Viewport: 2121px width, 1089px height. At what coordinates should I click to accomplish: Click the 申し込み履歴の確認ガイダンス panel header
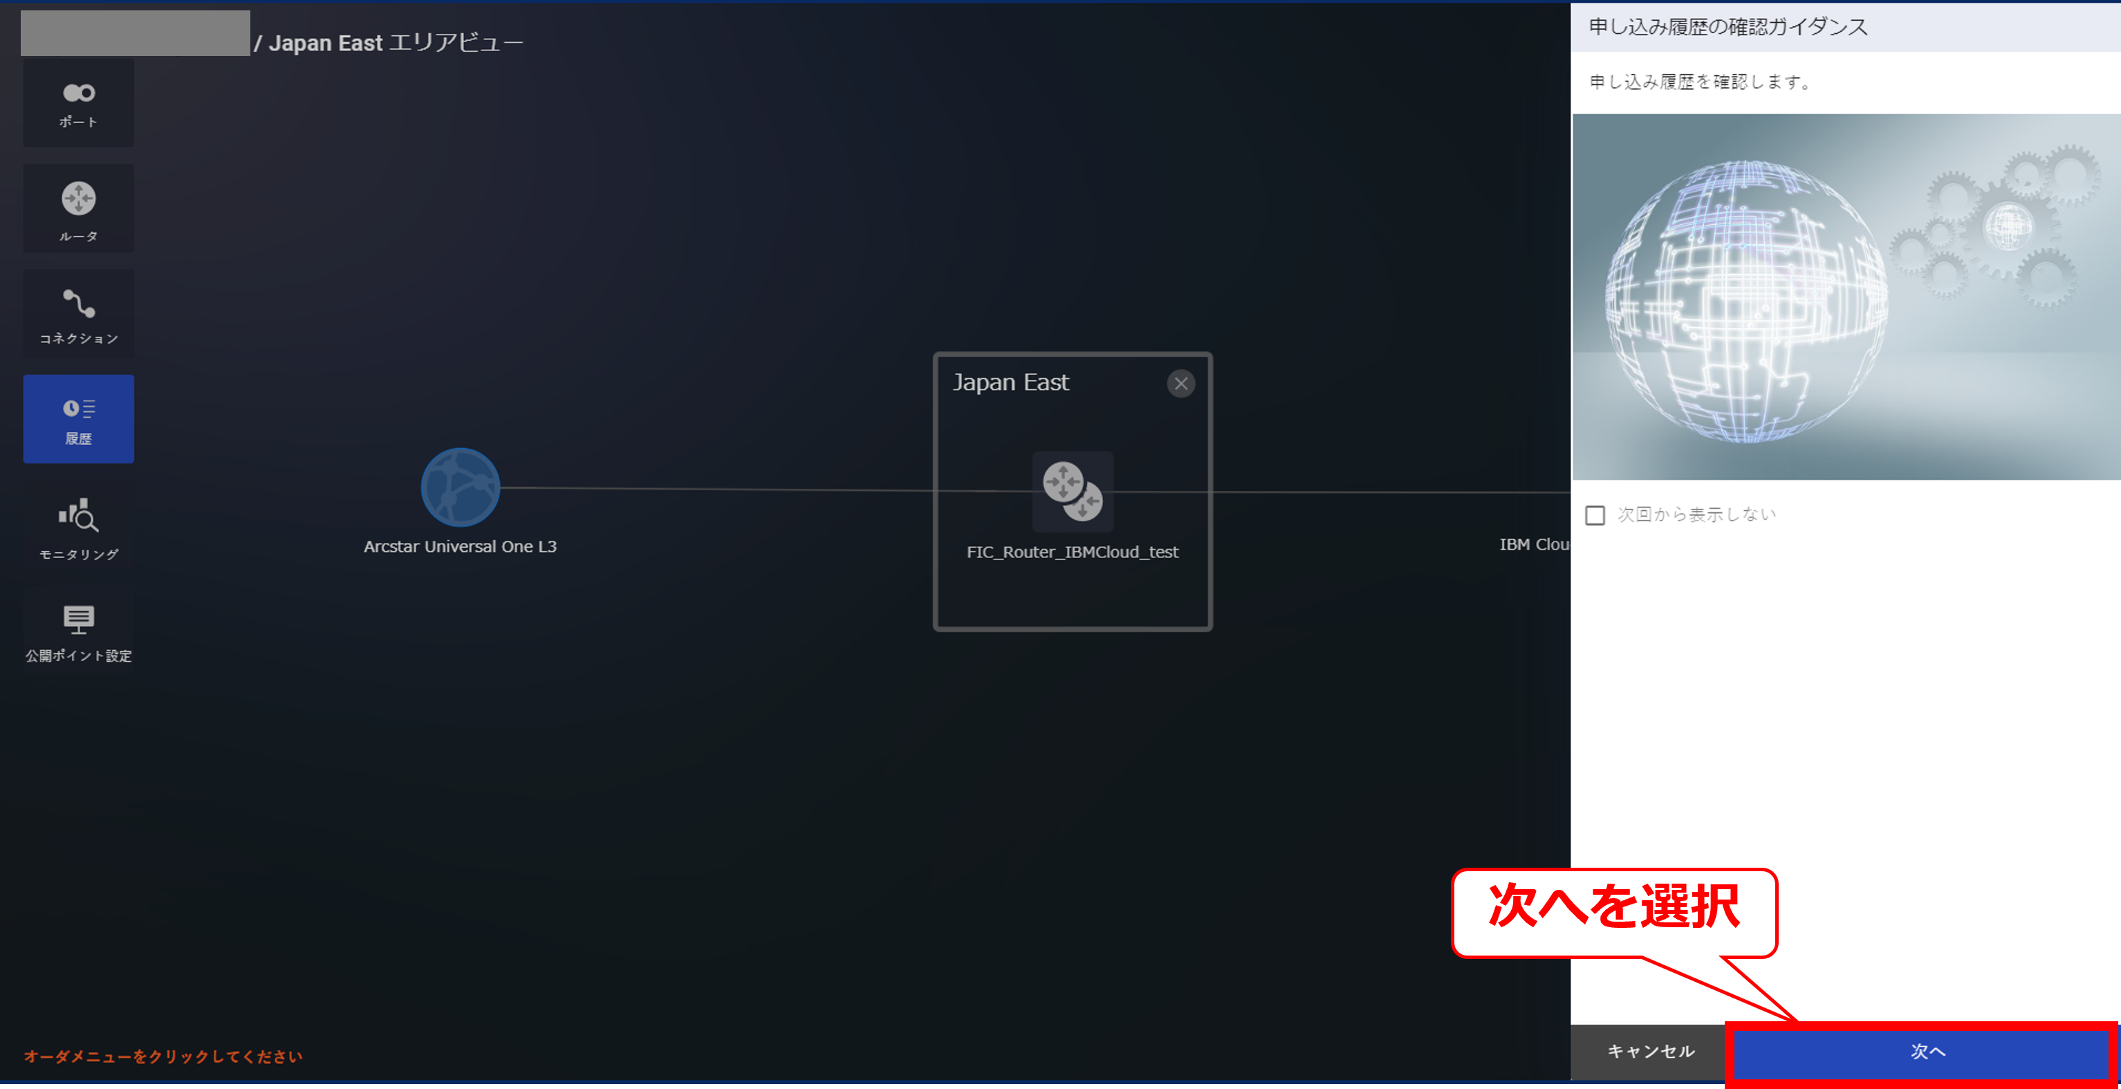tap(1728, 27)
